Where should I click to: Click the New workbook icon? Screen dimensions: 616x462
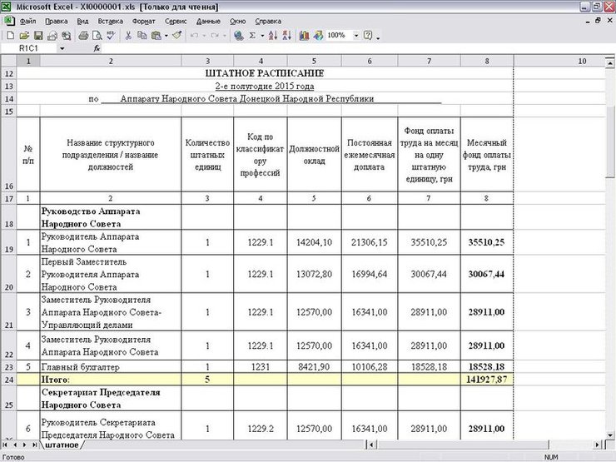point(9,36)
